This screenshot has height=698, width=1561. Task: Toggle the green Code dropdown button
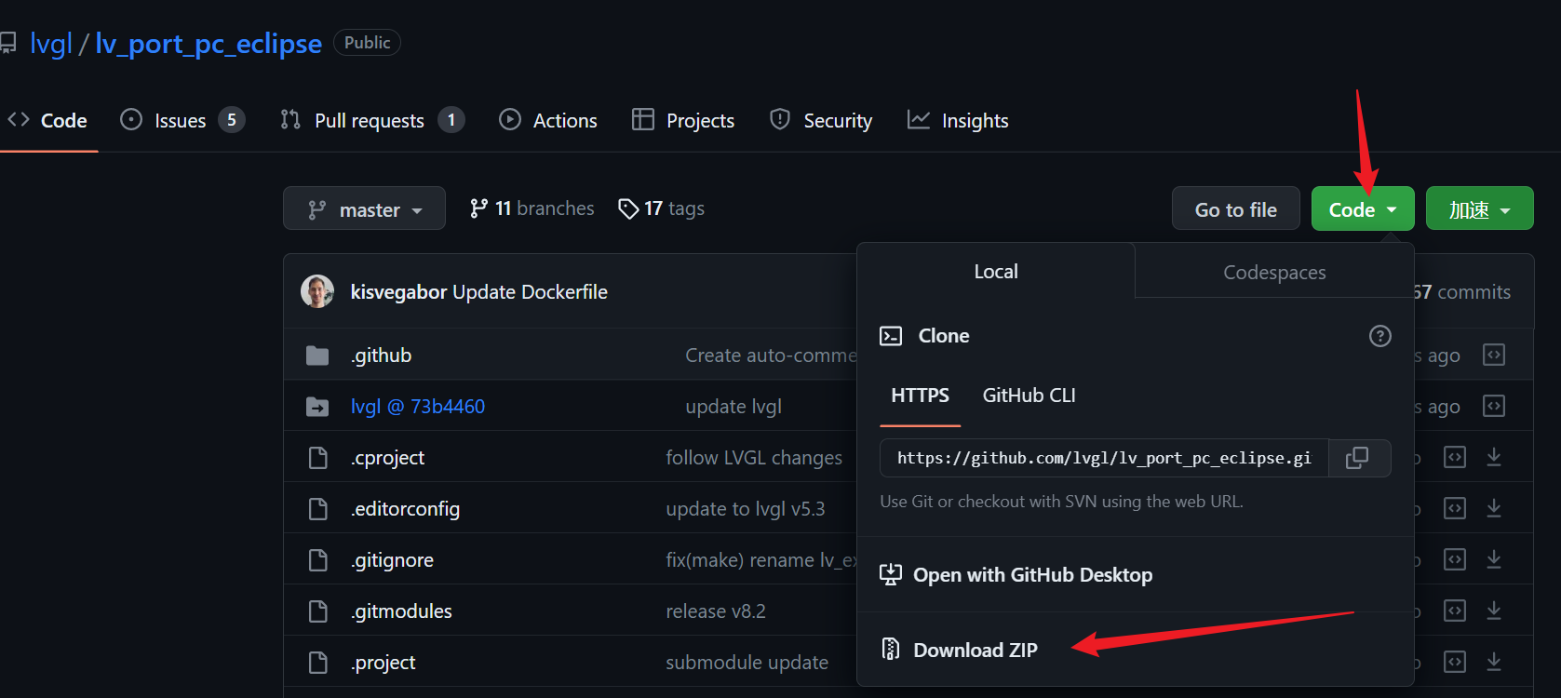tap(1363, 208)
